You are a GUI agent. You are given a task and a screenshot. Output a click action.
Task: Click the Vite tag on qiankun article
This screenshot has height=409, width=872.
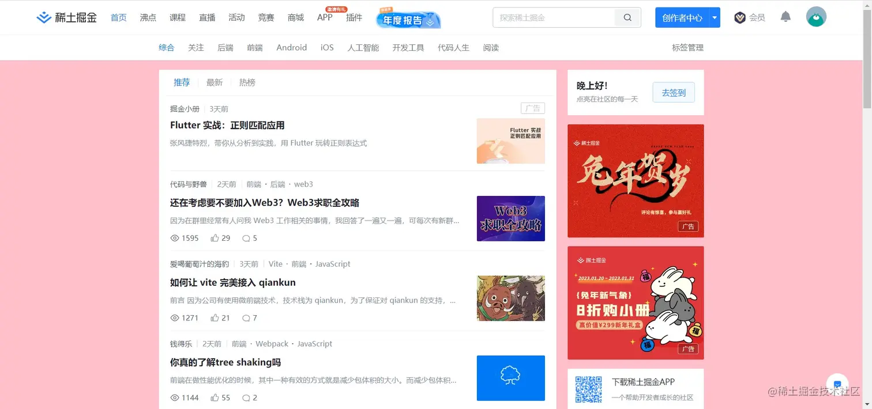(276, 264)
